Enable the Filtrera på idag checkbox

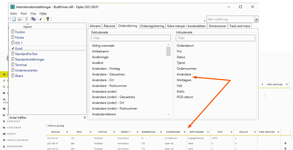tap(47, 125)
